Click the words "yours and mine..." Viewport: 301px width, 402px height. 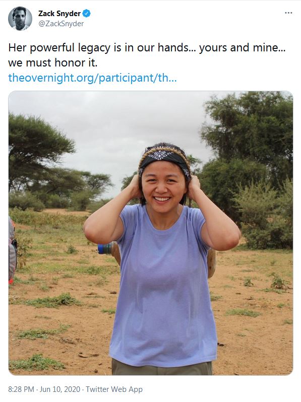click(x=242, y=48)
